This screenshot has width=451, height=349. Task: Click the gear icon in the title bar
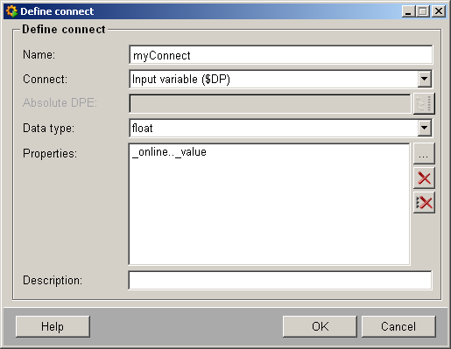tap(11, 11)
